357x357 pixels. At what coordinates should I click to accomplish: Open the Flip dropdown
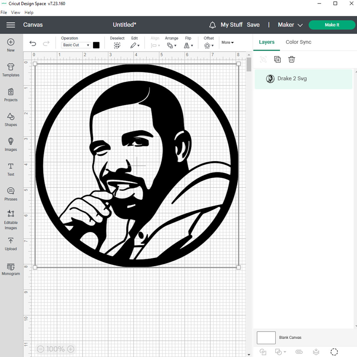[188, 45]
